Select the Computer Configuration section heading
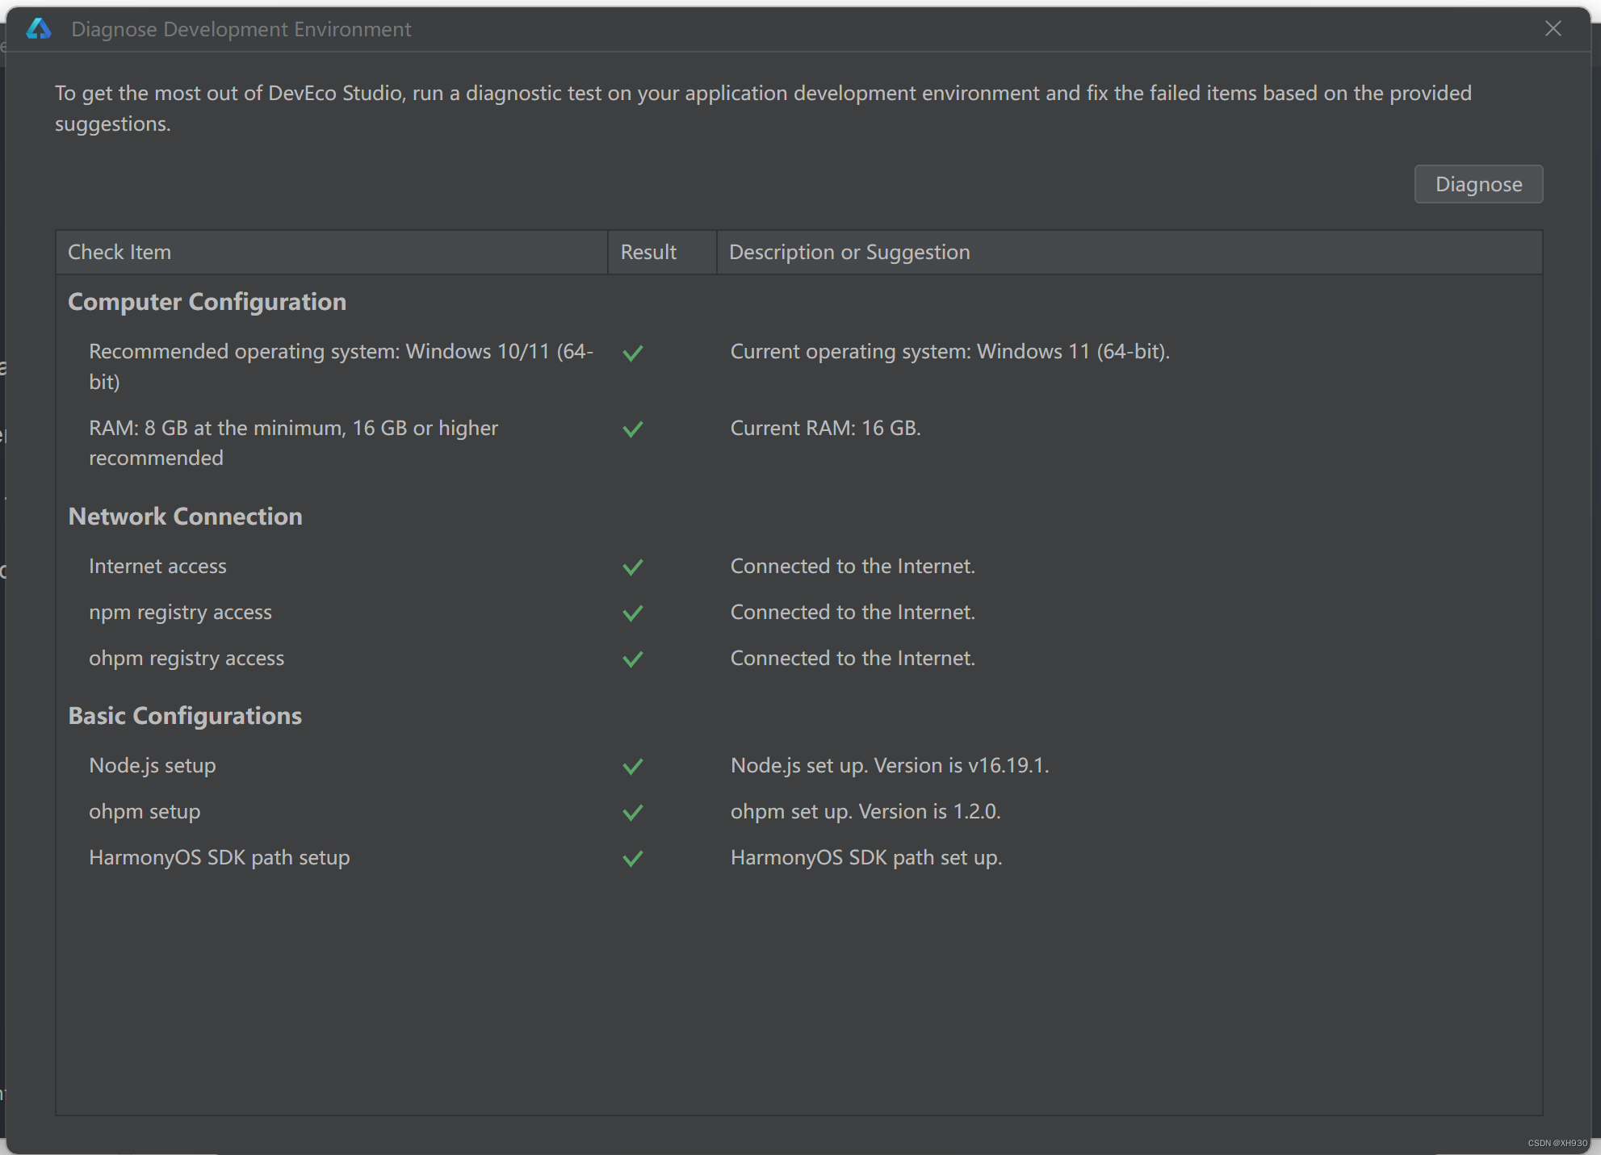Viewport: 1601px width, 1155px height. 207,302
